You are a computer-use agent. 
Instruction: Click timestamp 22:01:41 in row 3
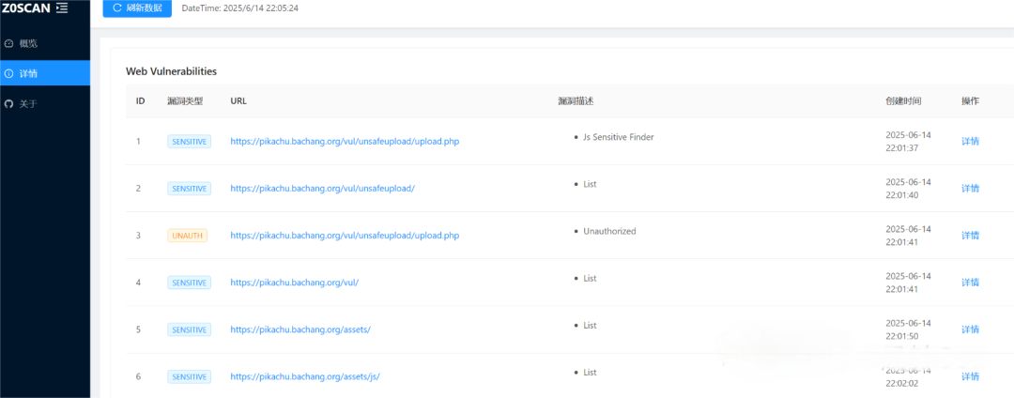[x=901, y=241]
